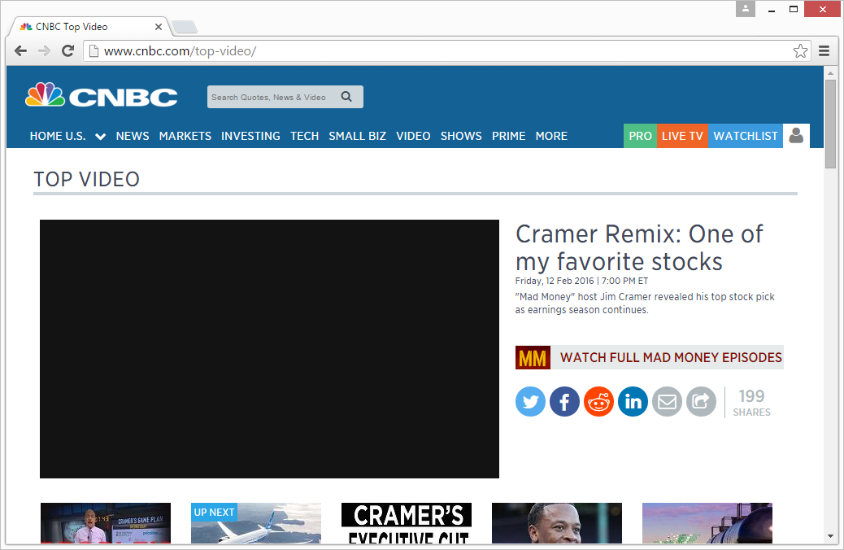Expand the MORE menu

pos(551,137)
